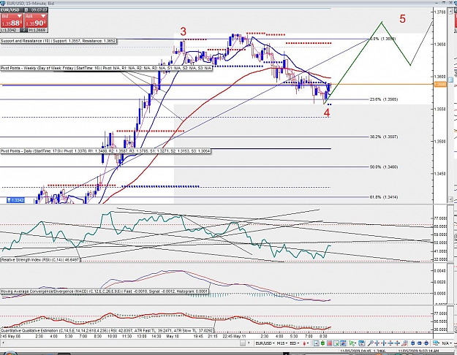Select the Qualitative Quantitative Estimation label
The height and width of the screenshot is (355, 457).
[107, 331]
